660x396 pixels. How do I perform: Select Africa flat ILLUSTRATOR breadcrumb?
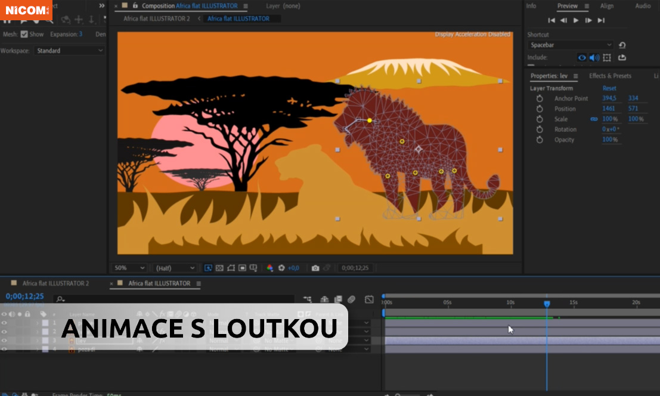point(238,18)
